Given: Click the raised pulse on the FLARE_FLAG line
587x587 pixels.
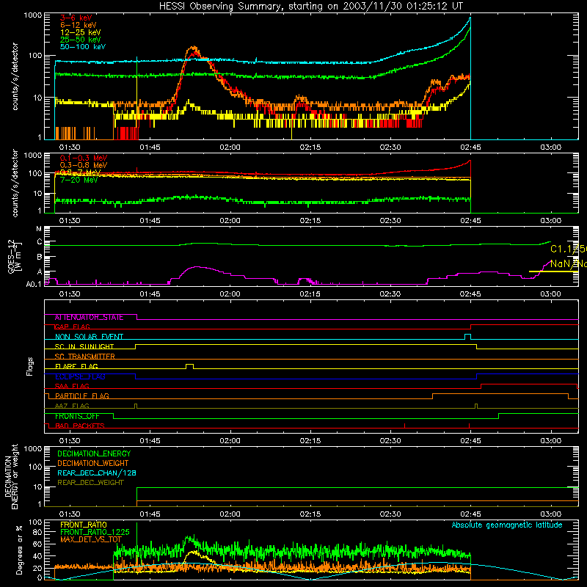Looking at the screenshot, I should [x=190, y=365].
